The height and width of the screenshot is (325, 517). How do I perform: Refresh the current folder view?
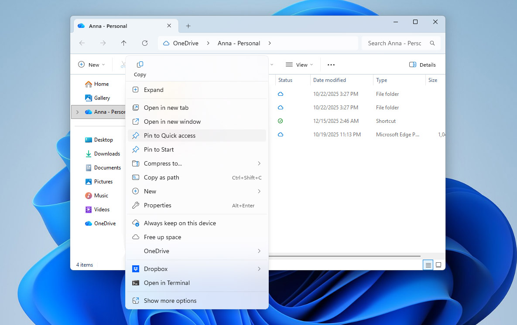tap(144, 43)
